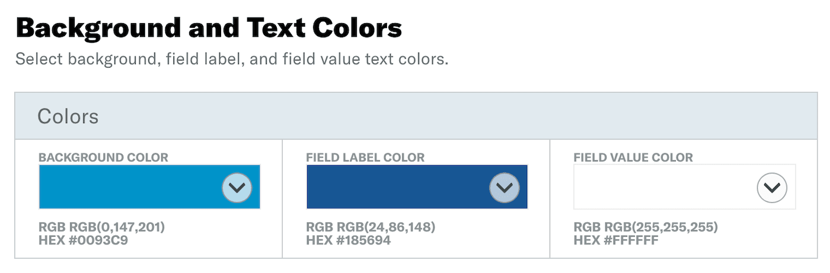The image size is (830, 273).
Task: Click the light blue background color swatch
Action: pos(127,187)
